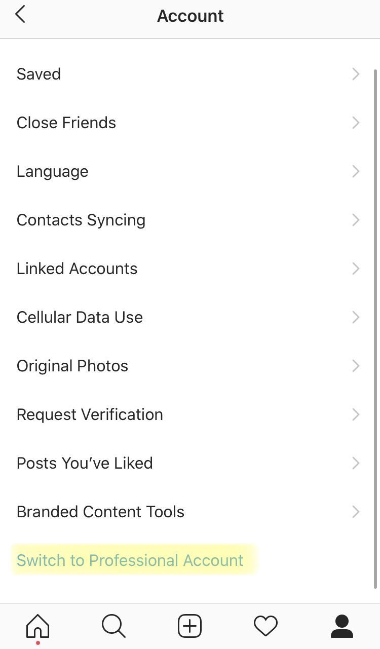Go to the Home feed tab

point(38,626)
